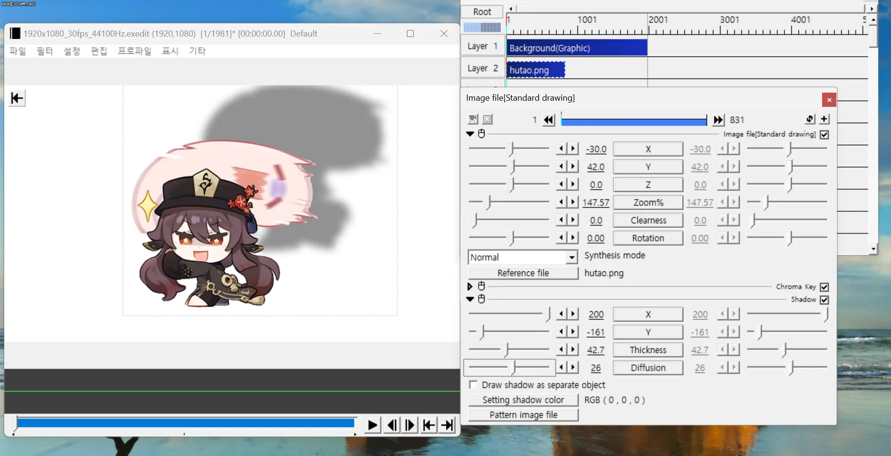Select the hutao.png object on Layer 2
This screenshot has width=891, height=456.
(x=536, y=70)
